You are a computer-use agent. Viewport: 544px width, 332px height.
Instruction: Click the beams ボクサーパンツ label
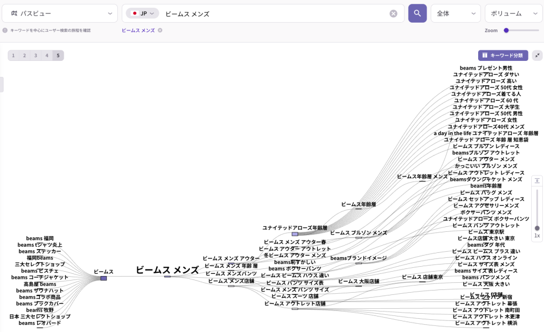pyautogui.click(x=295, y=268)
